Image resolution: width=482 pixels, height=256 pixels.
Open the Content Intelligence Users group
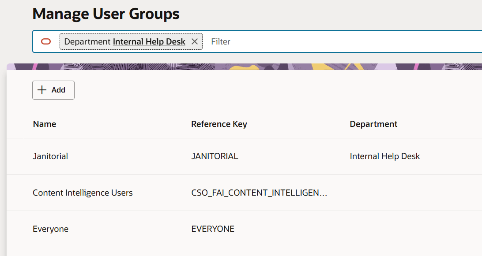coord(83,193)
